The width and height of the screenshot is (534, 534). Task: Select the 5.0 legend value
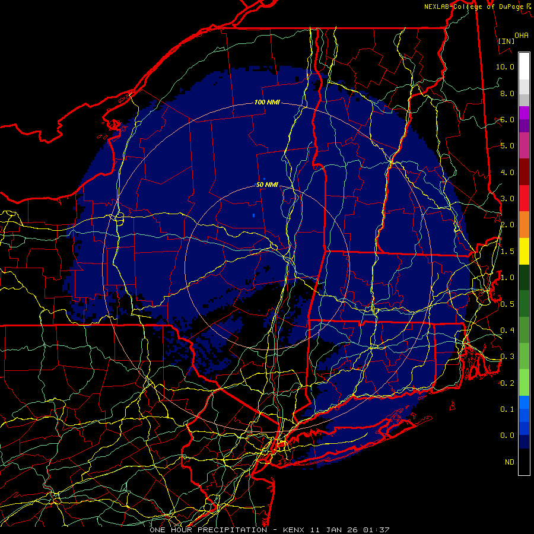[507, 146]
